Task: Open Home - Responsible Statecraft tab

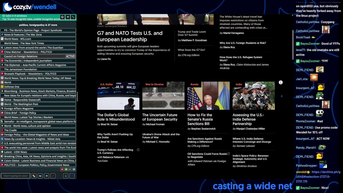Action: point(38,100)
